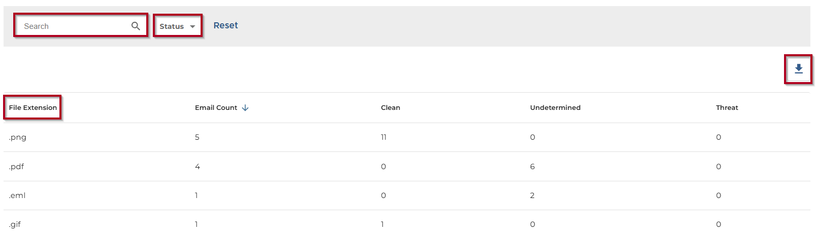Click the magnifying glass search icon
Viewport: 816px width, 235px height.
(x=136, y=26)
